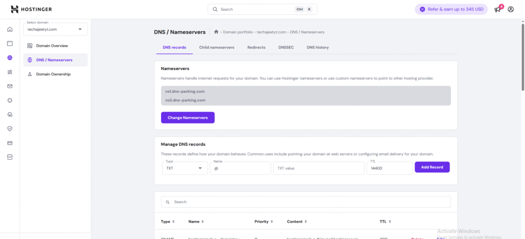Click the shield security icon in sidebar
525x239 pixels.
pos(10,128)
